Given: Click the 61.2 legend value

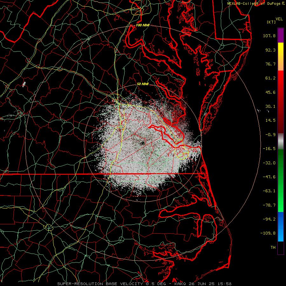Looking at the screenshot, I should (x=270, y=78).
